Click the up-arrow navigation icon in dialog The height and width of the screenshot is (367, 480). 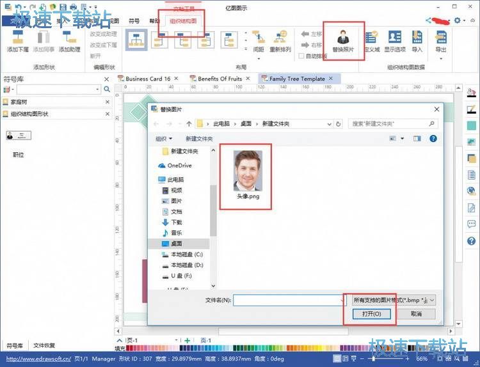[x=189, y=124]
